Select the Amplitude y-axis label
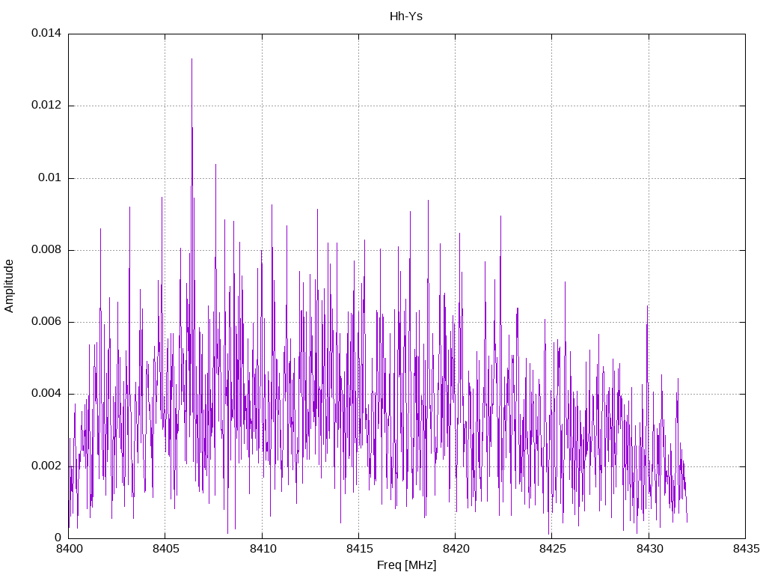Image resolution: width=766 pixels, height=575 pixels. (x=9, y=286)
